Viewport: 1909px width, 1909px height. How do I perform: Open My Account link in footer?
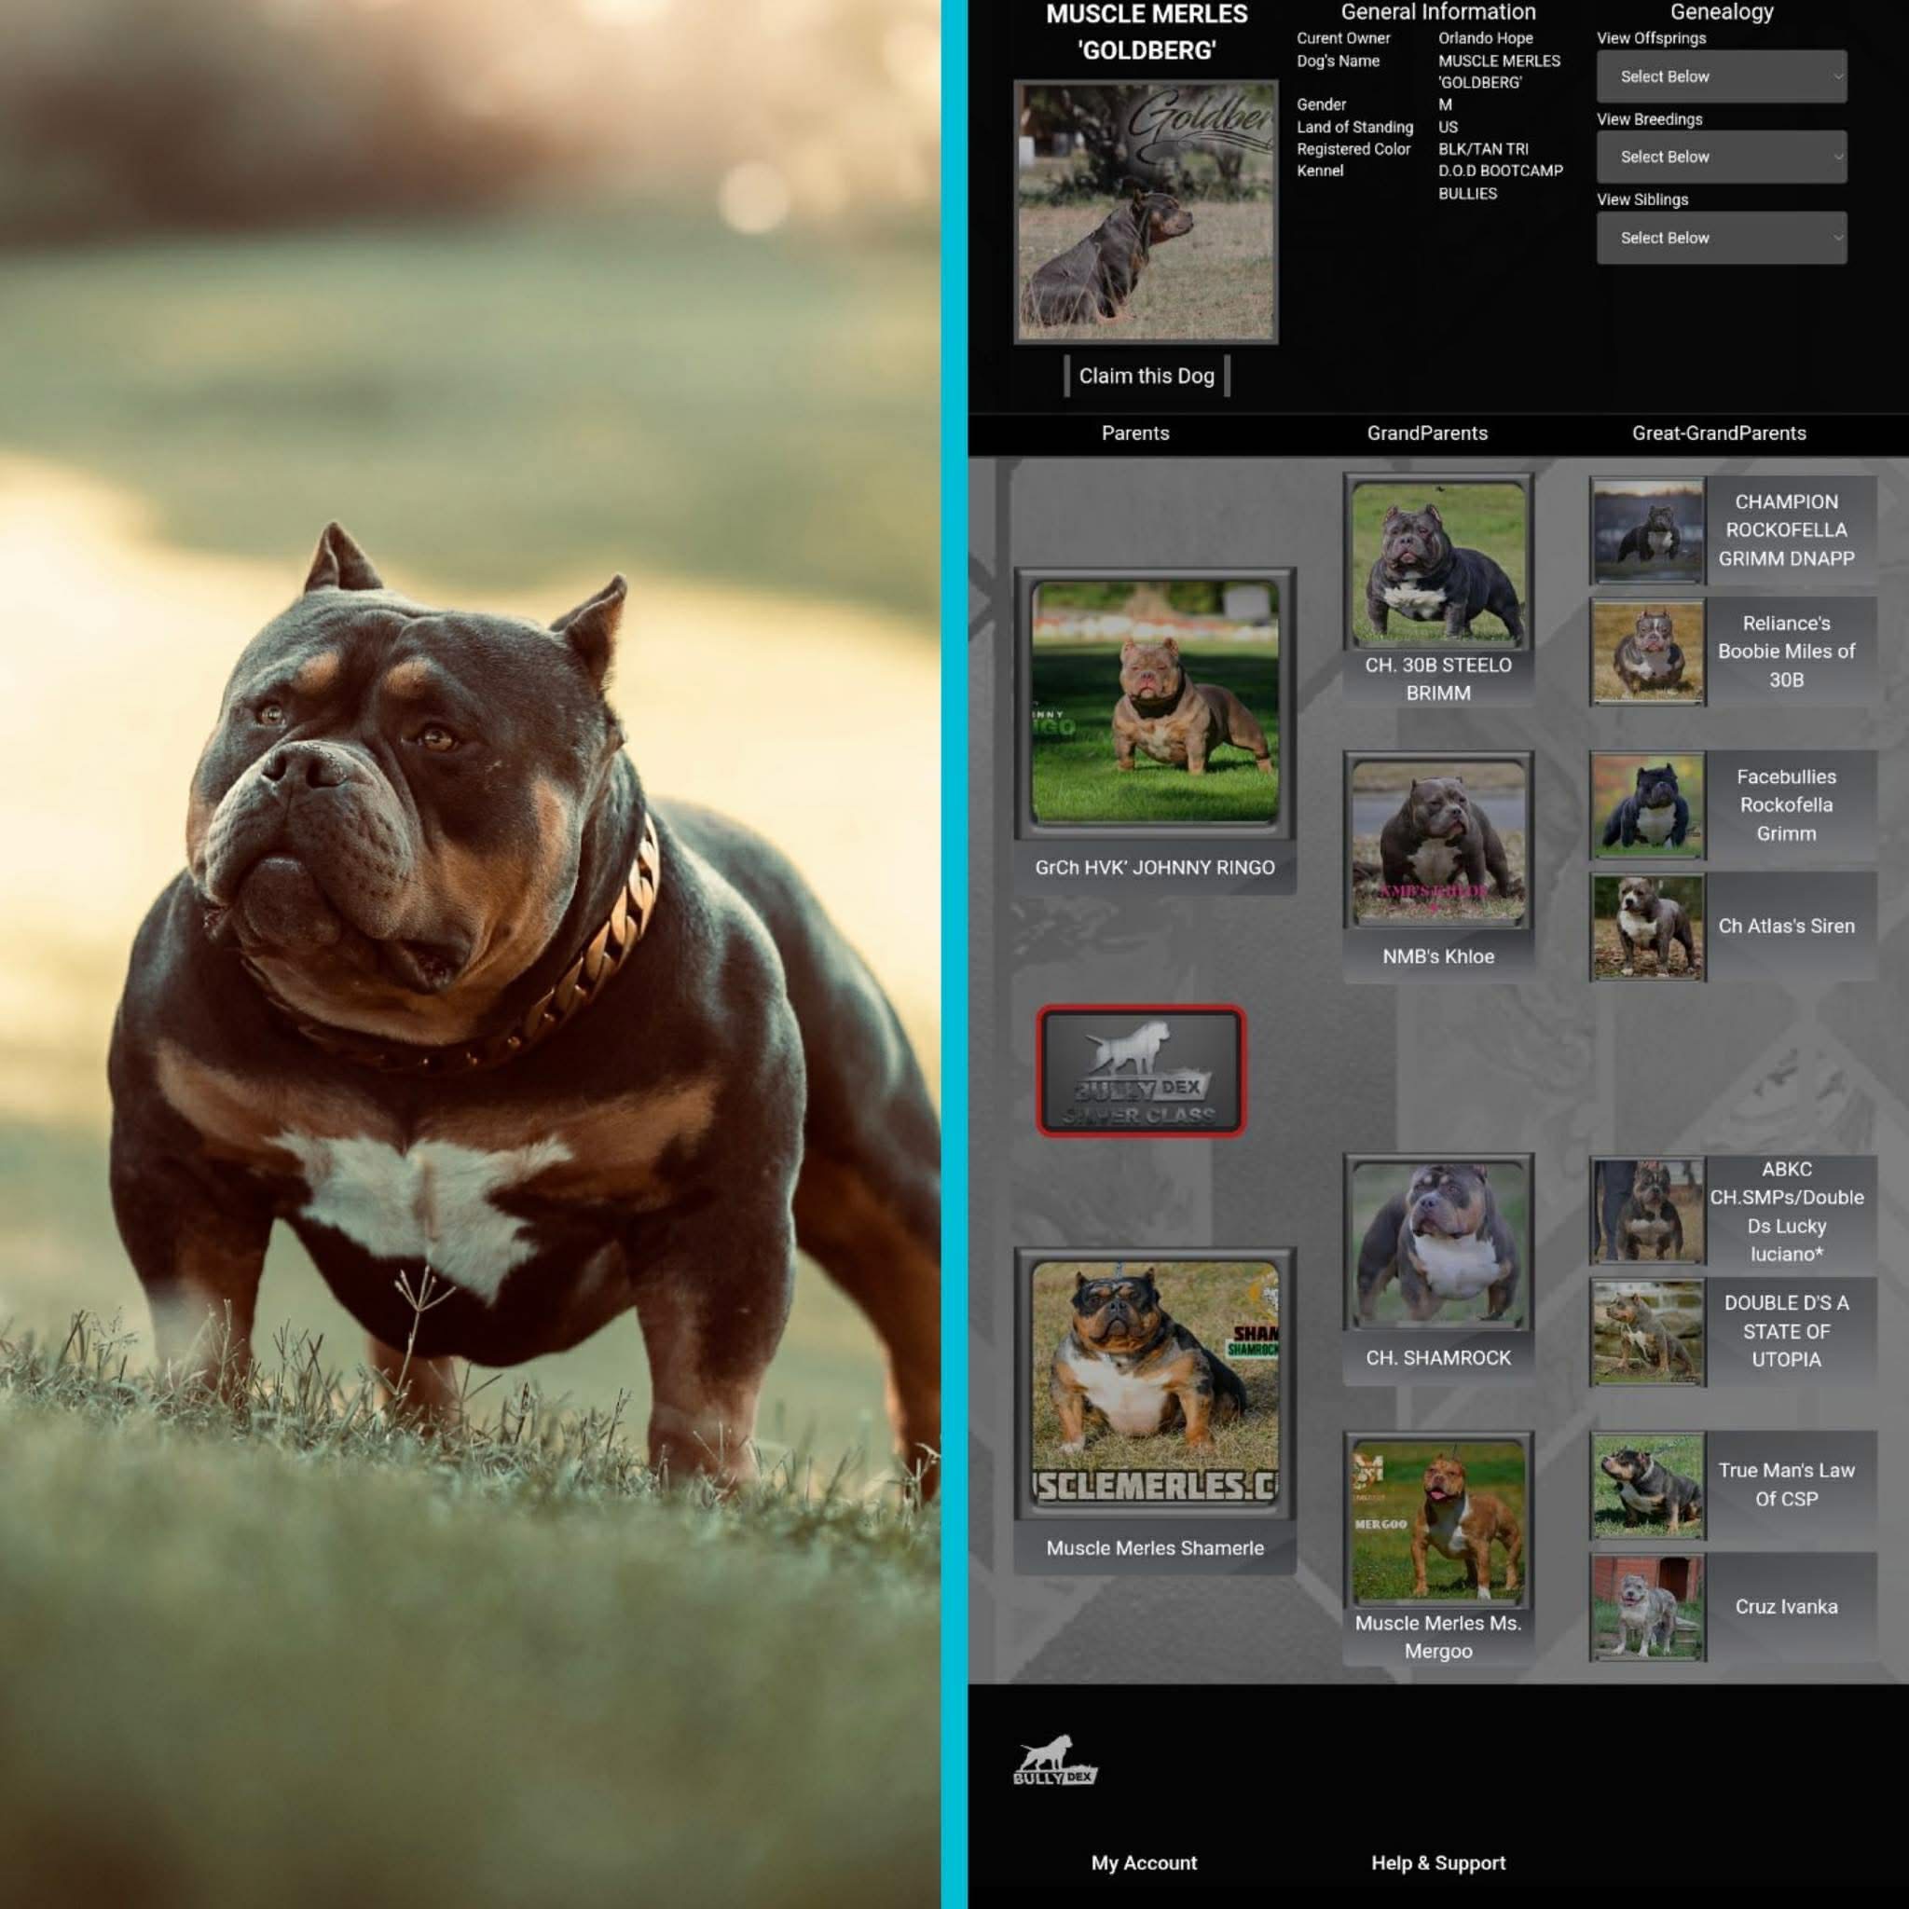[1143, 1862]
